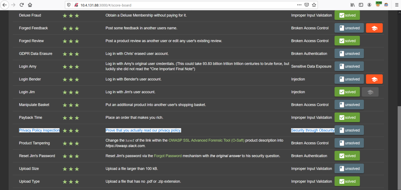Image resolution: width=401 pixels, height=190 pixels.
Task: Bookmark this page with star
Action: (314, 5)
